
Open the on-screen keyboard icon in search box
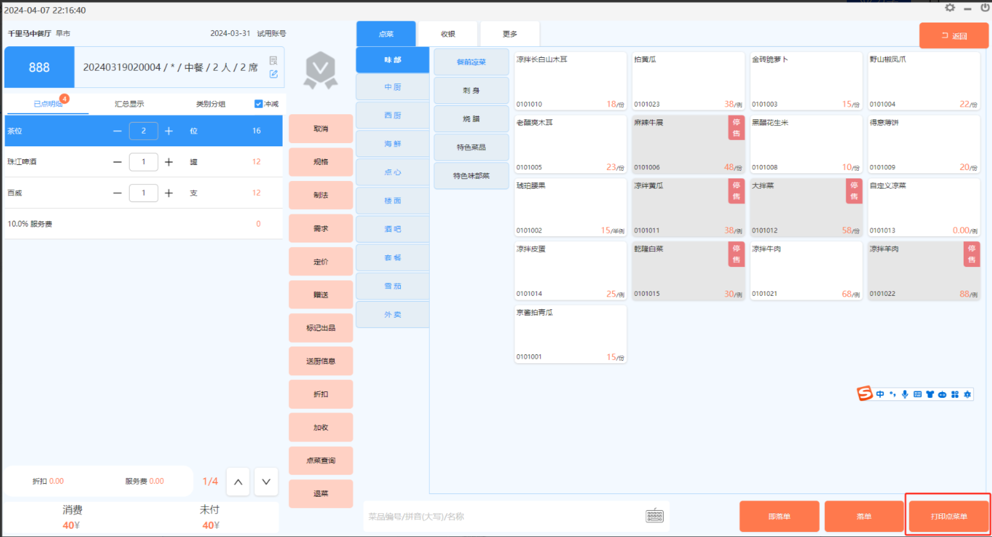click(654, 516)
